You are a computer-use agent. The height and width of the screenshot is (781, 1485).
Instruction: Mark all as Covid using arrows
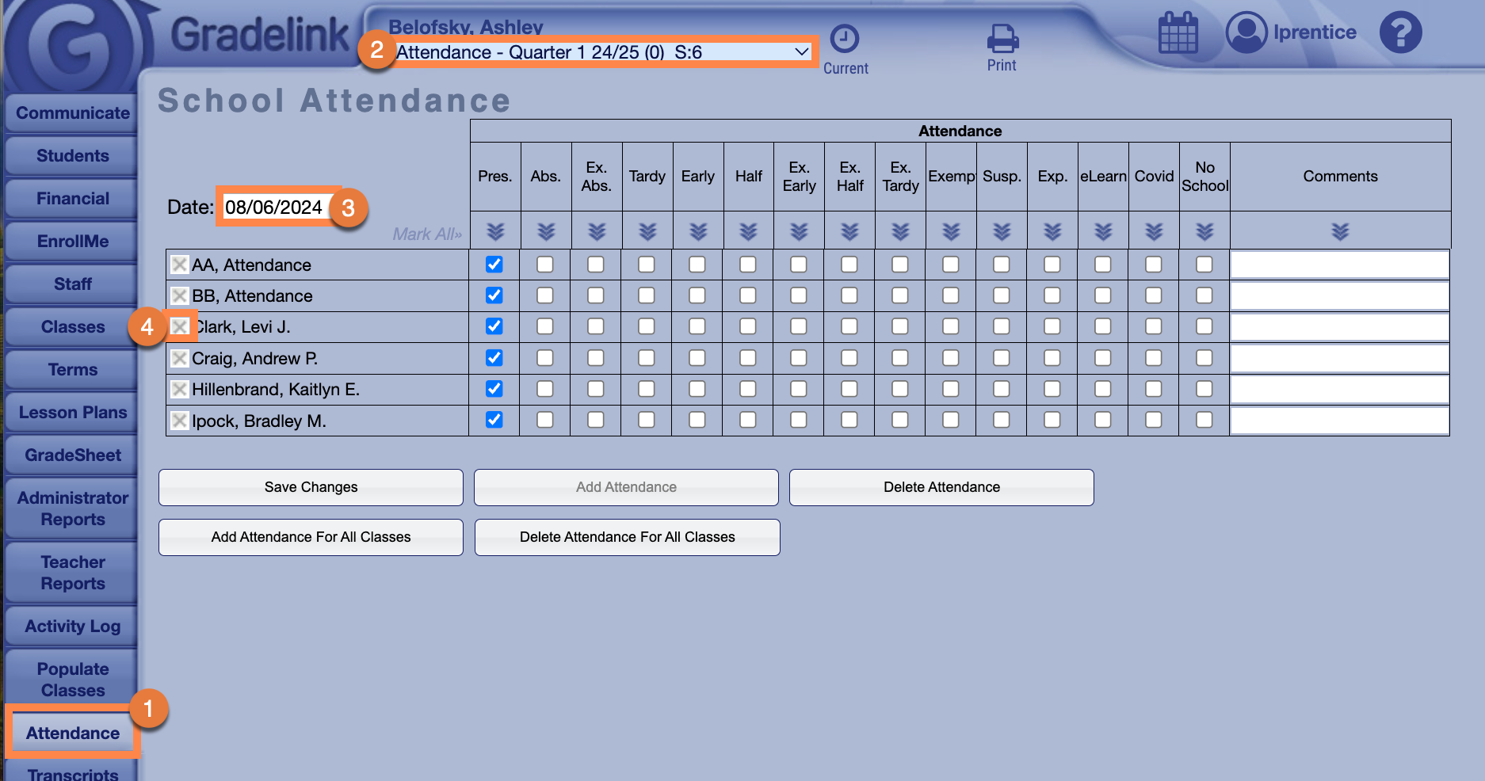point(1155,231)
